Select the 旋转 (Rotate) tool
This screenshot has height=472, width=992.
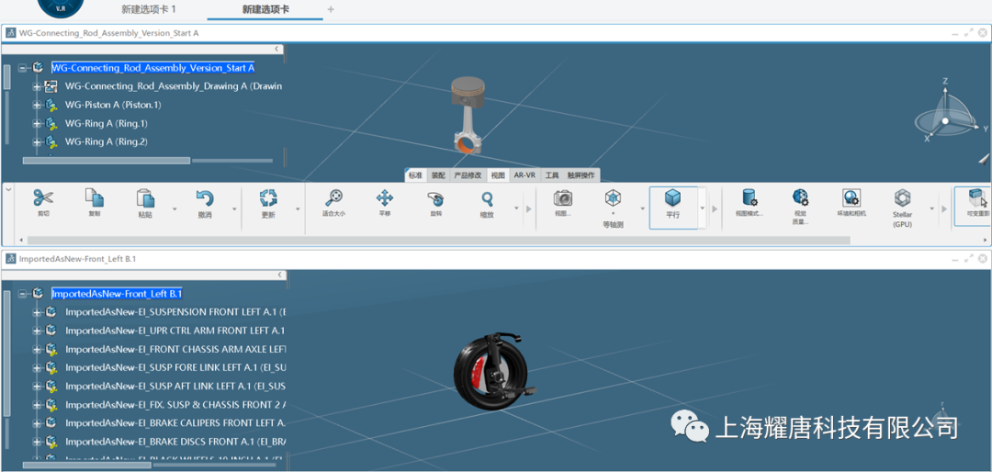[436, 198]
